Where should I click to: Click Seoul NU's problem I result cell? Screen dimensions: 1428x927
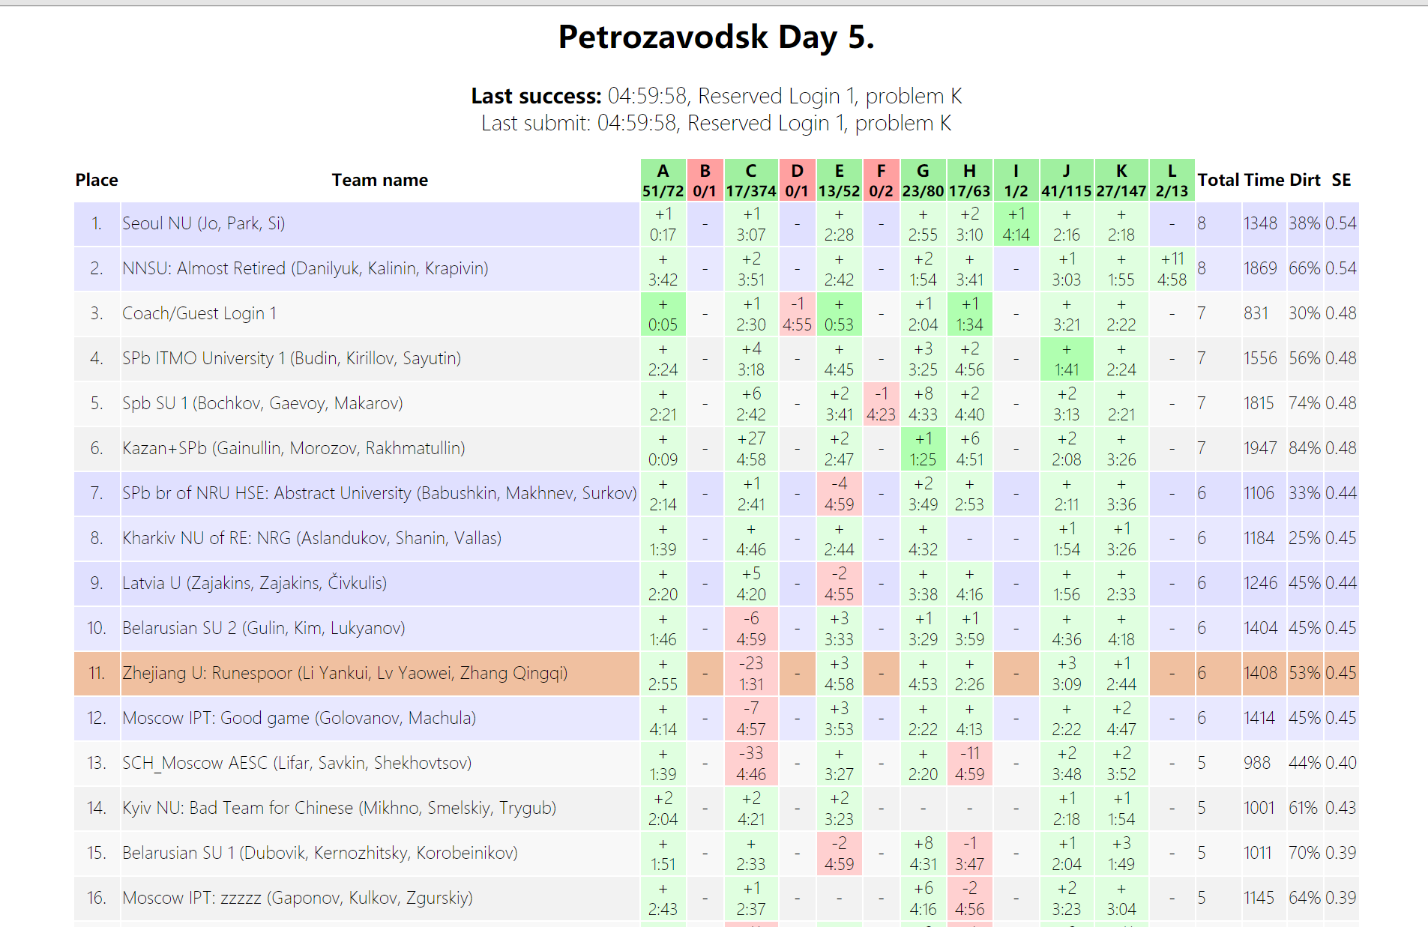click(1016, 224)
